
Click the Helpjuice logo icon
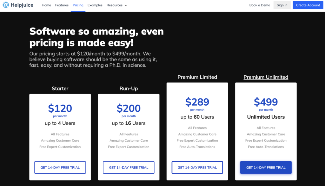point(6,5)
